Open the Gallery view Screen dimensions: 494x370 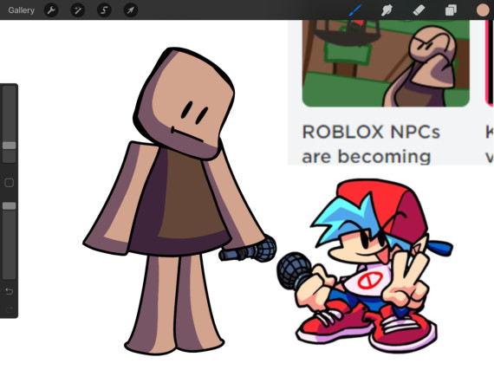click(x=21, y=10)
